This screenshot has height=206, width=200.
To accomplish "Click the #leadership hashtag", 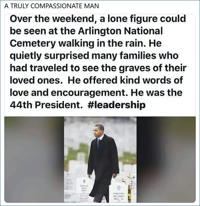I will 116,105.
